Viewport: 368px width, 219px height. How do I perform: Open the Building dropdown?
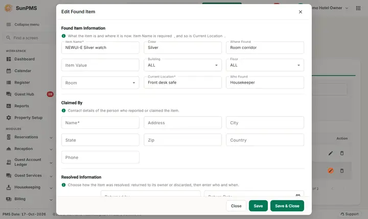pos(182,65)
